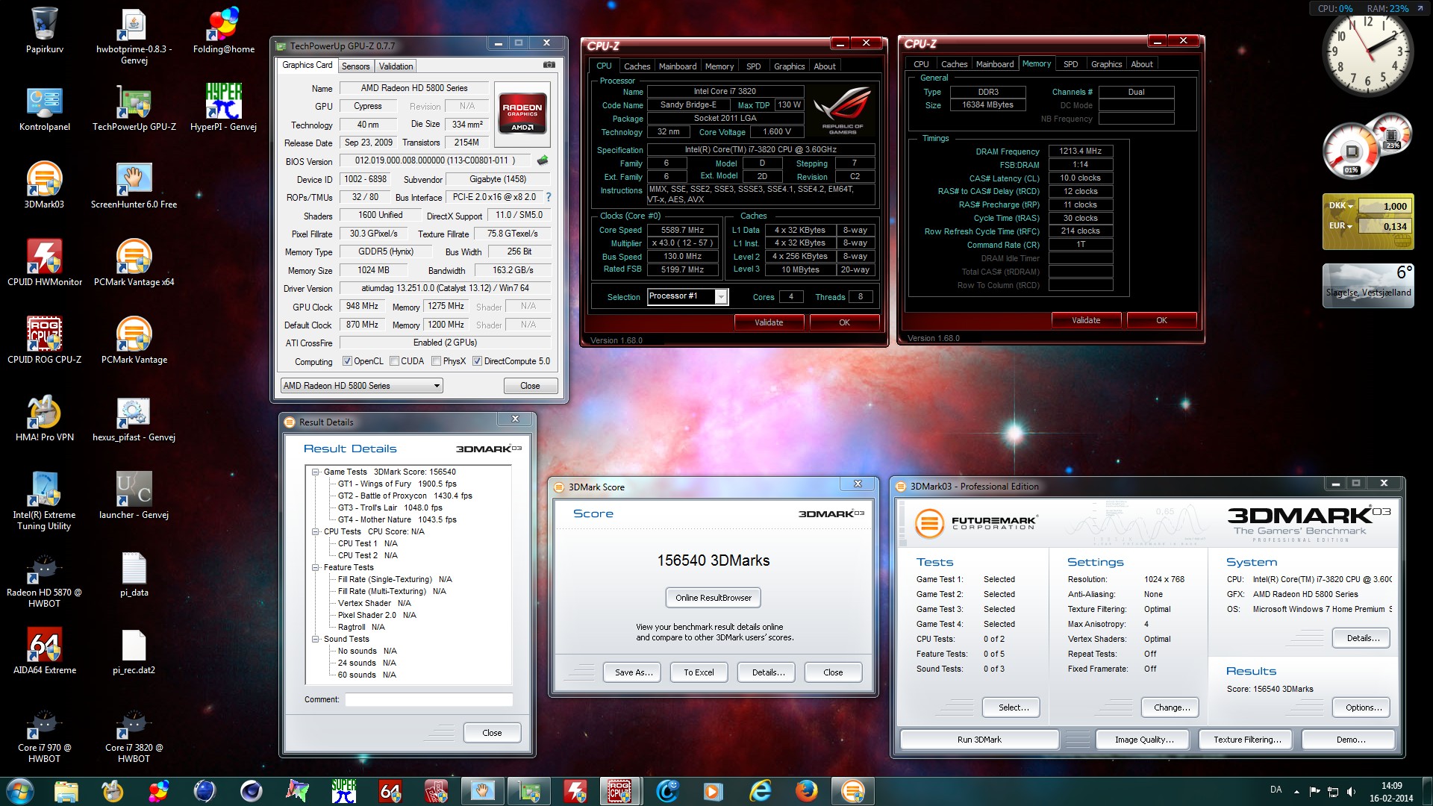Click the Comment field in Result Details

pyautogui.click(x=428, y=699)
